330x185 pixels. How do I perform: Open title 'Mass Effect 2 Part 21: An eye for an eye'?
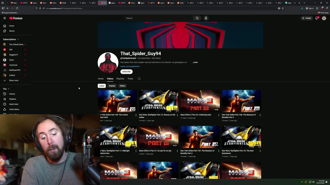coord(155,151)
